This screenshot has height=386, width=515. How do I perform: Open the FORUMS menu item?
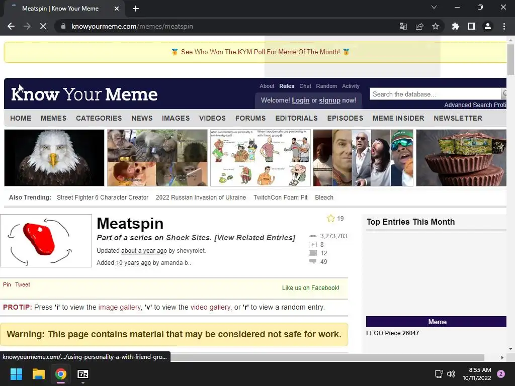(x=250, y=118)
